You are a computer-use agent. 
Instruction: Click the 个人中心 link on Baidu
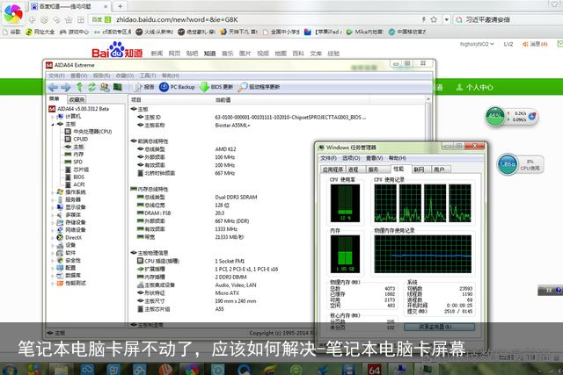[481, 88]
